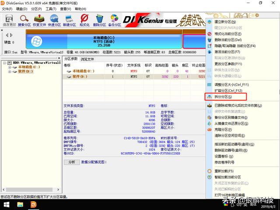Choose 格式化当前分区(F) from context menu
The image size is (280, 210).
click(x=242, y=34)
